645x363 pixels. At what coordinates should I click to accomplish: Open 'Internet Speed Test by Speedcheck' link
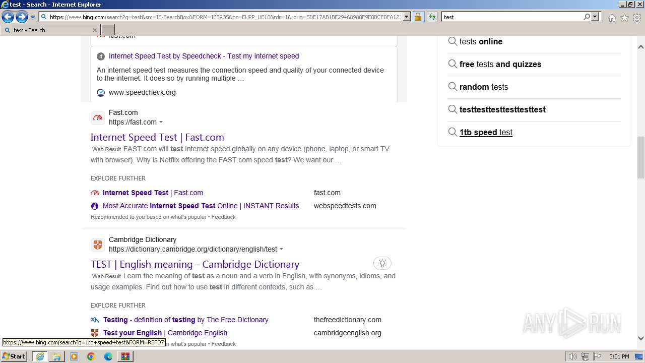click(204, 56)
